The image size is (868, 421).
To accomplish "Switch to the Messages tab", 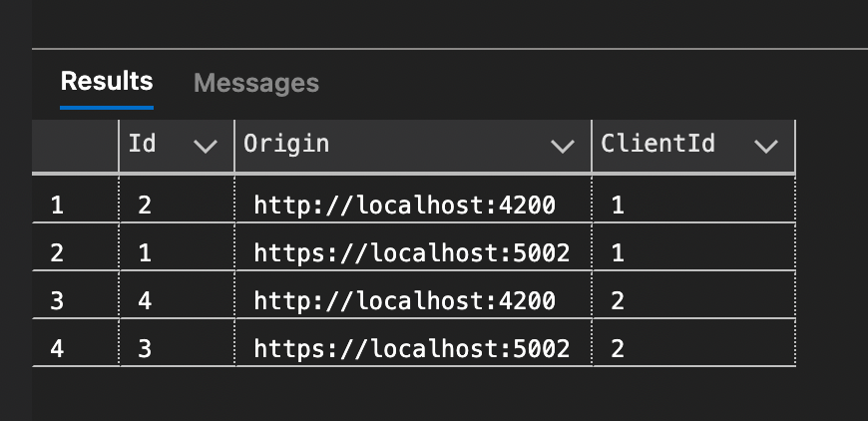I will (x=255, y=83).
